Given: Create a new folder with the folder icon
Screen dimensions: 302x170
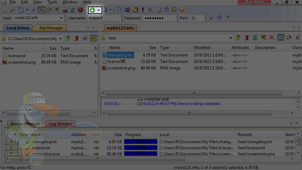Looking at the screenshot, I should (x=135, y=10).
